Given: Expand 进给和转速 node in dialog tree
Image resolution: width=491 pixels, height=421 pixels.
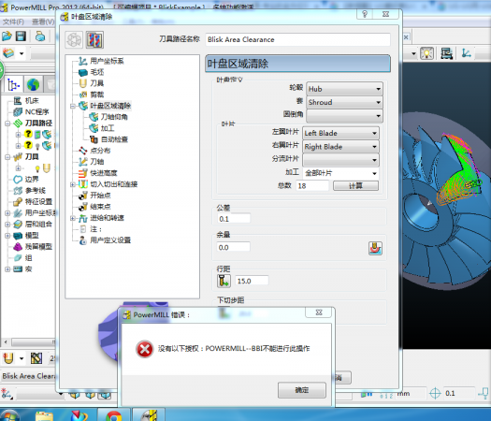Looking at the screenshot, I should coord(73,218).
